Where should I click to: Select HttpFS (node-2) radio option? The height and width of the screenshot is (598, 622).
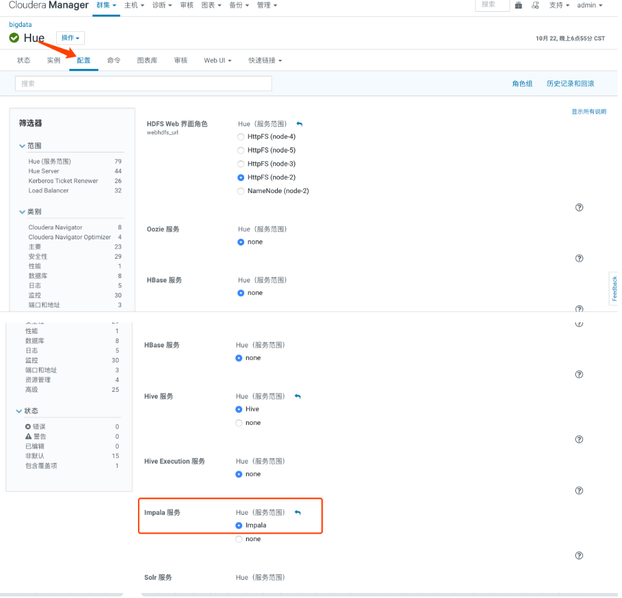(242, 179)
